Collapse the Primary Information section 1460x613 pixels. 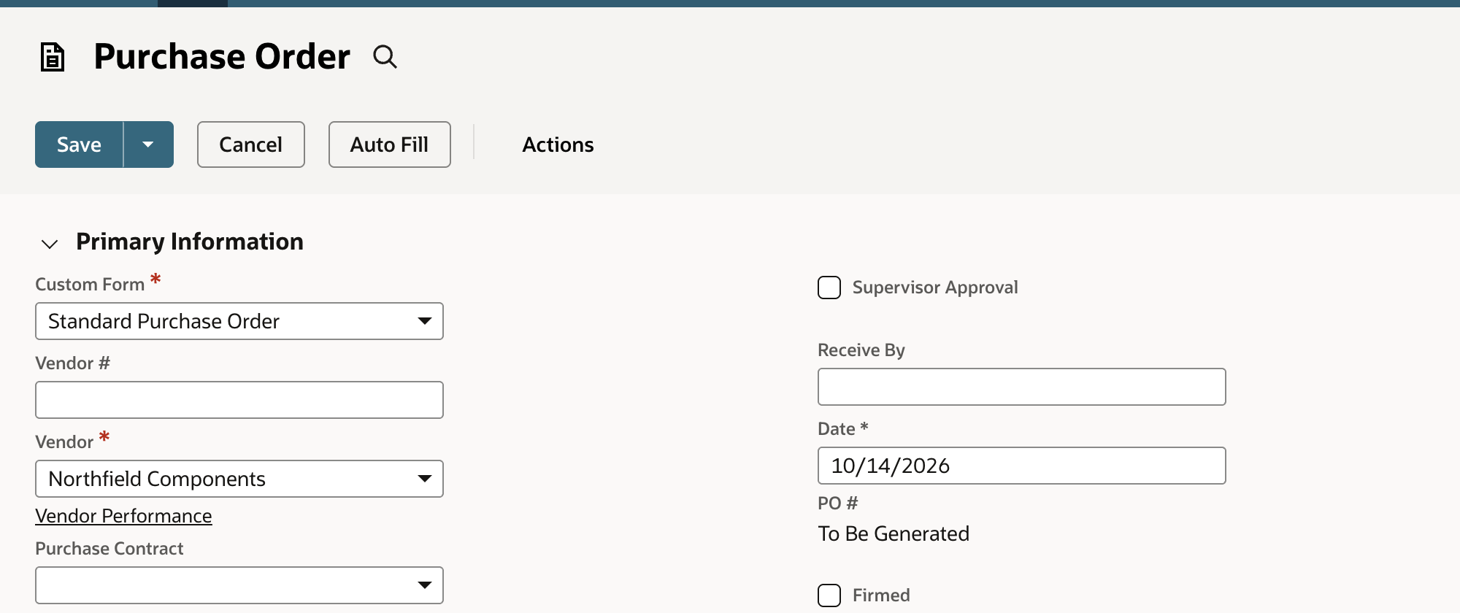pyautogui.click(x=50, y=243)
